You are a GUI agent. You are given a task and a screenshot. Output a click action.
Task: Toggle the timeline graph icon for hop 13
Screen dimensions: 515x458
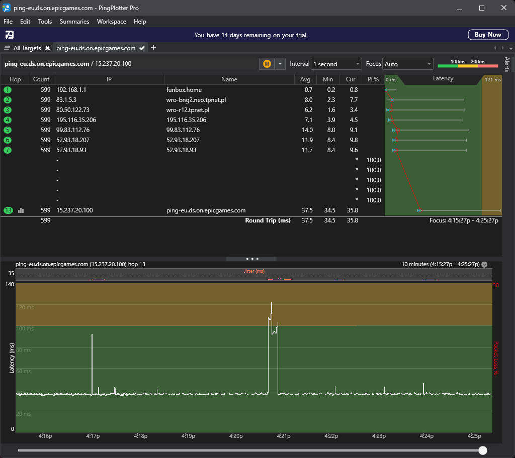pos(21,210)
